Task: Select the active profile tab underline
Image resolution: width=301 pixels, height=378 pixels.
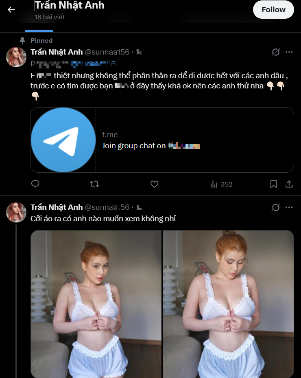Action: click(39, 31)
